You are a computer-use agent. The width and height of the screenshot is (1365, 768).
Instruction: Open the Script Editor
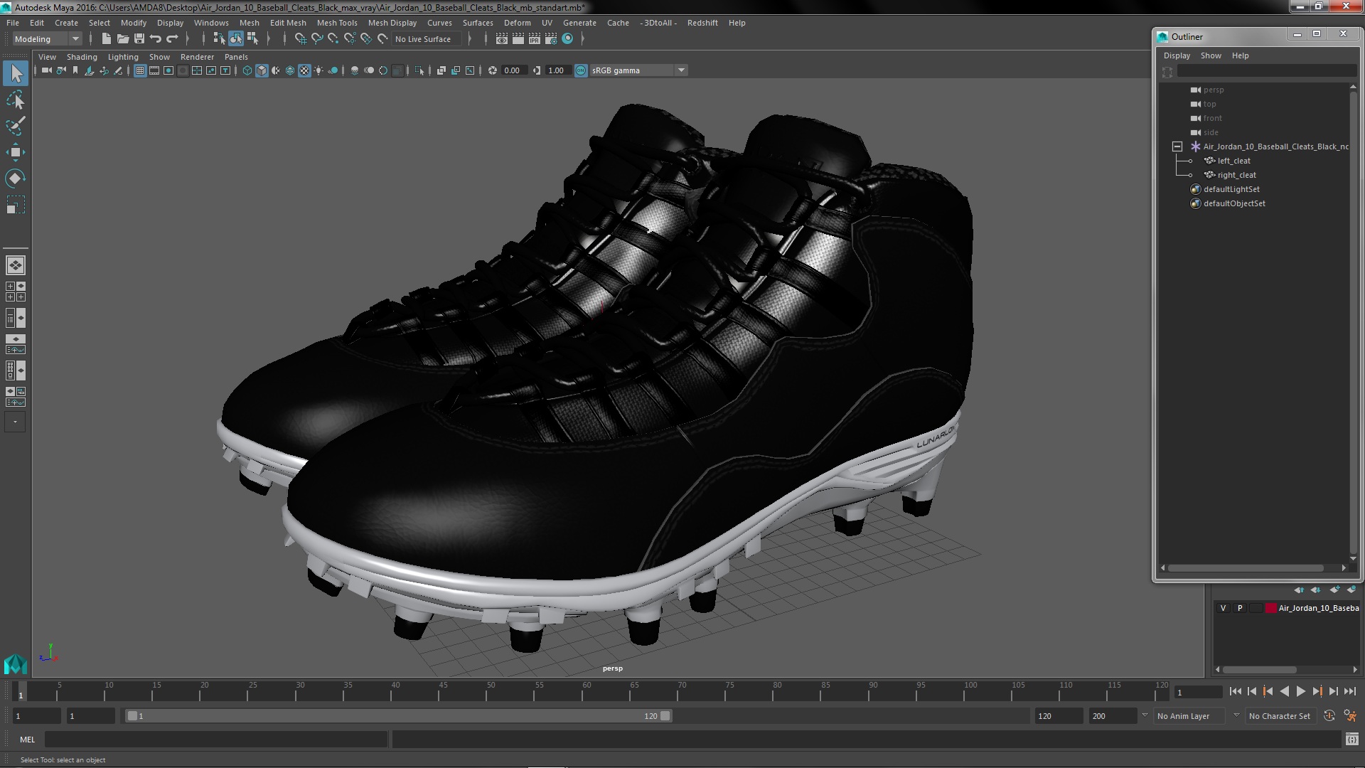click(x=1351, y=740)
